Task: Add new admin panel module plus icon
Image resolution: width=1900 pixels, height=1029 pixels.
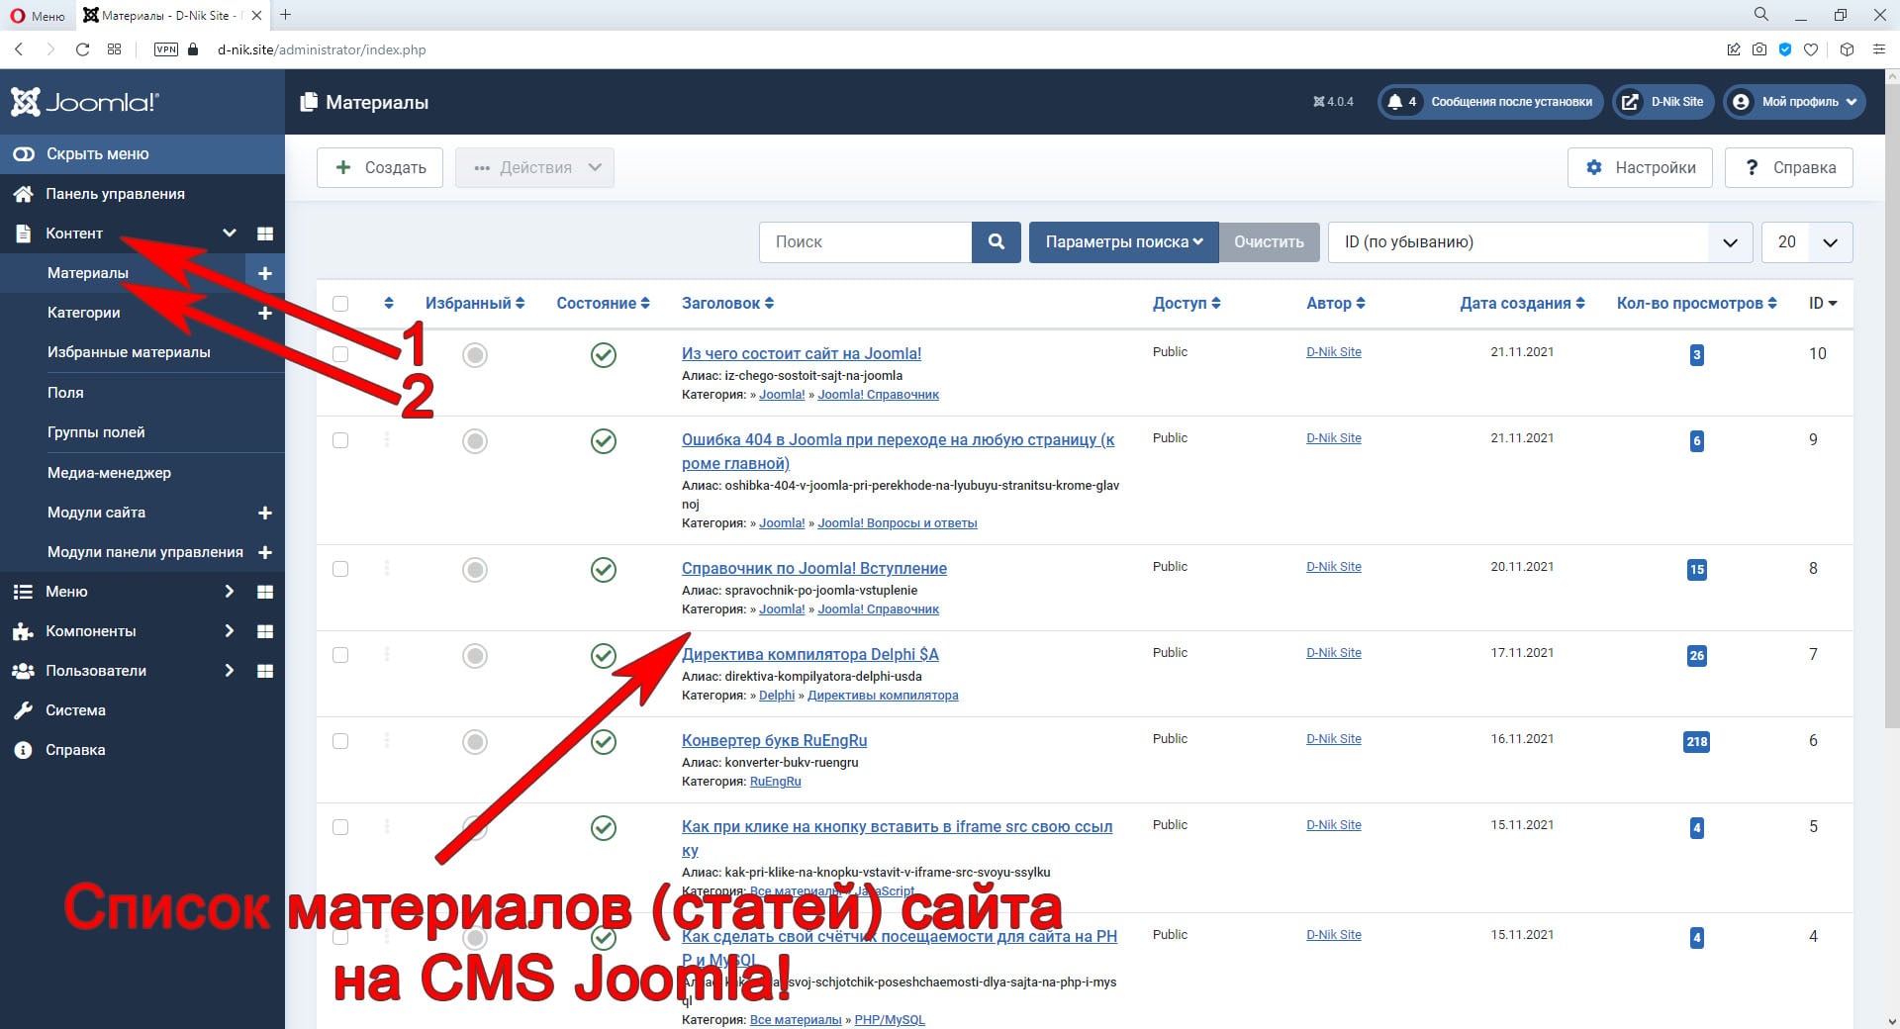Action: click(265, 552)
